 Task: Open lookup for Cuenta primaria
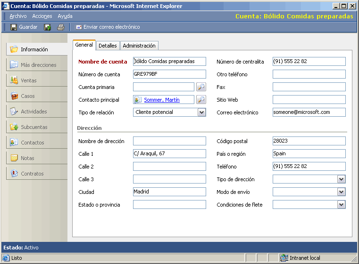(201, 87)
